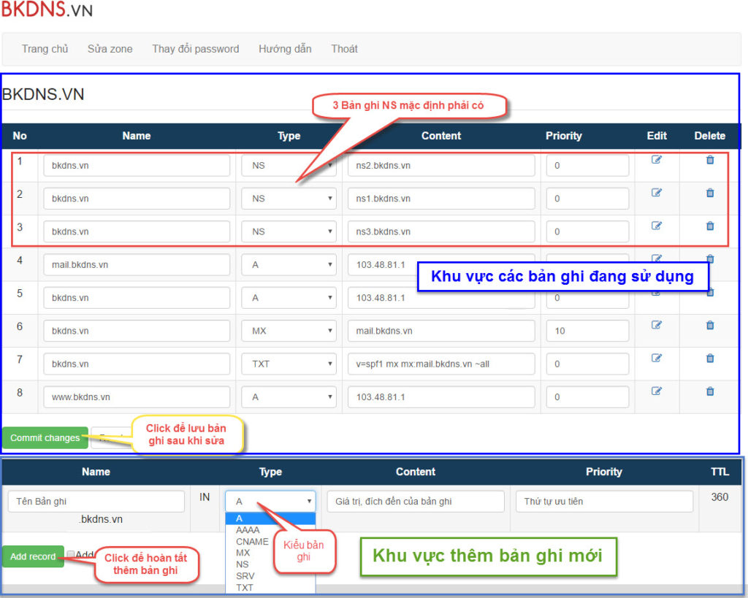748x598 pixels.
Task: Select CNAME in the record type list
Action: pyautogui.click(x=252, y=542)
